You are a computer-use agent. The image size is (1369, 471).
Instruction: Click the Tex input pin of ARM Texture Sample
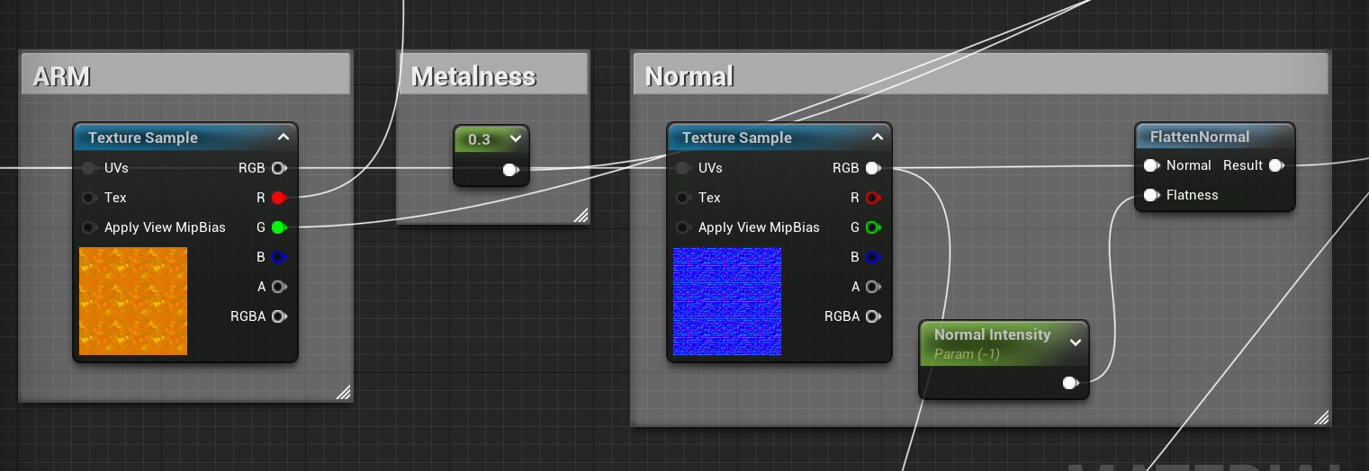point(89,198)
